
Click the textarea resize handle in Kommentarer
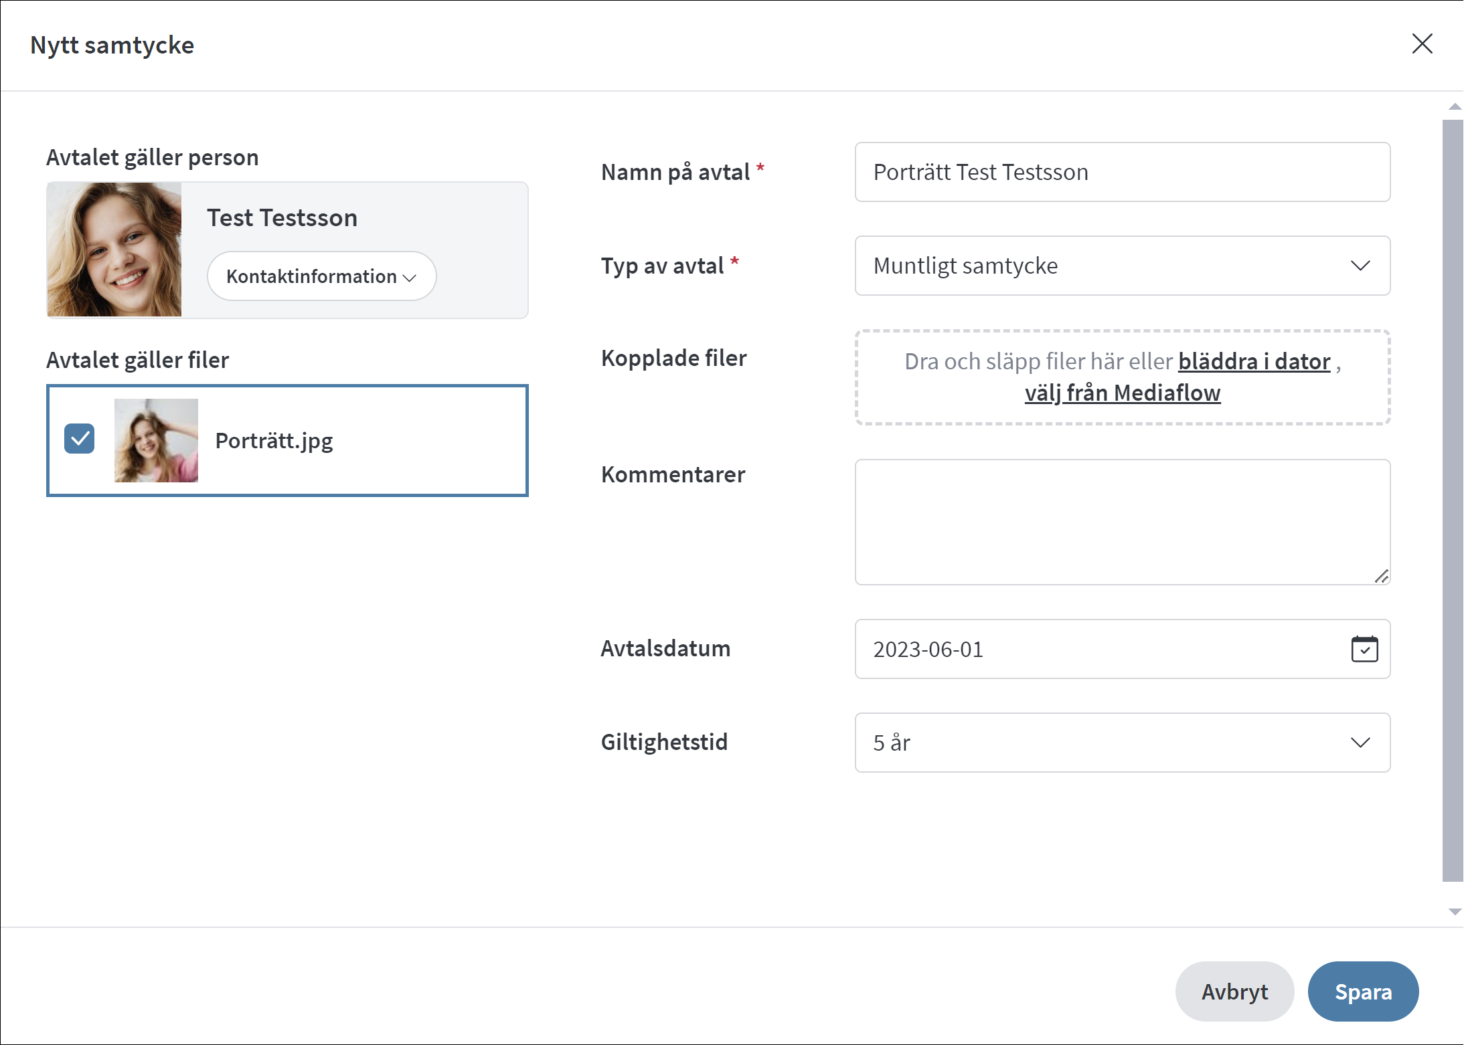point(1382,576)
